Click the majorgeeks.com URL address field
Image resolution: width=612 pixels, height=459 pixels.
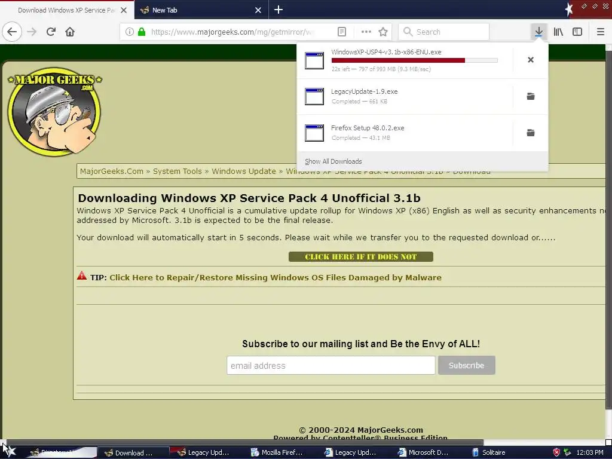click(x=232, y=32)
